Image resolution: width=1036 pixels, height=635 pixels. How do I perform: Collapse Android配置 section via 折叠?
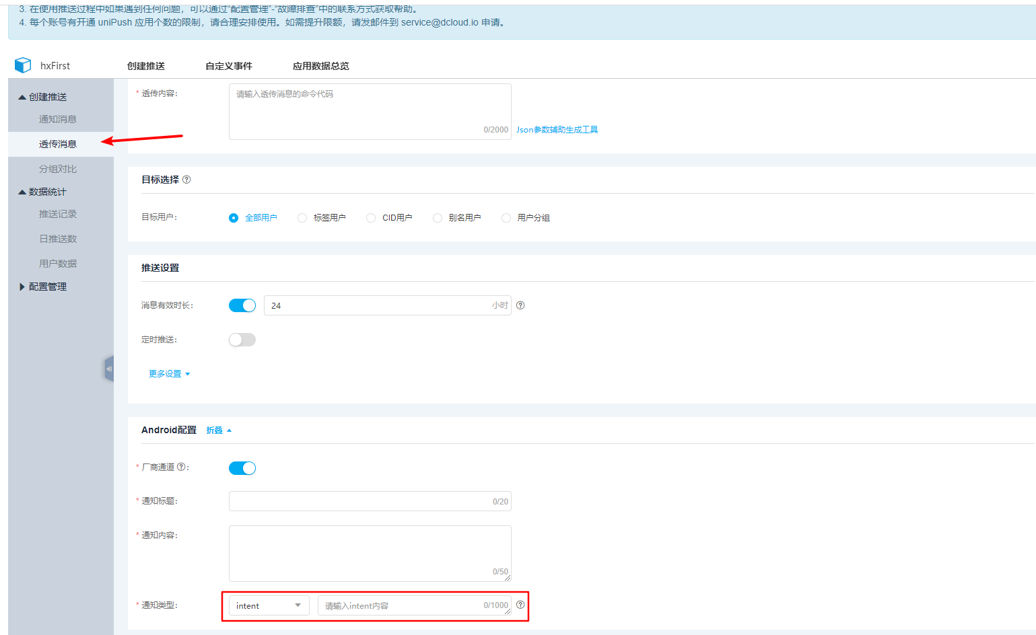click(219, 431)
